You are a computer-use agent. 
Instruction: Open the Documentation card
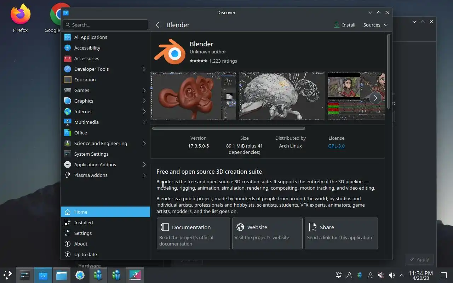click(193, 233)
